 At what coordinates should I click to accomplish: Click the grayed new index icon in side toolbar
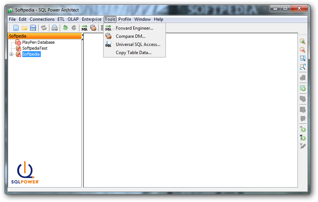tap(302, 110)
